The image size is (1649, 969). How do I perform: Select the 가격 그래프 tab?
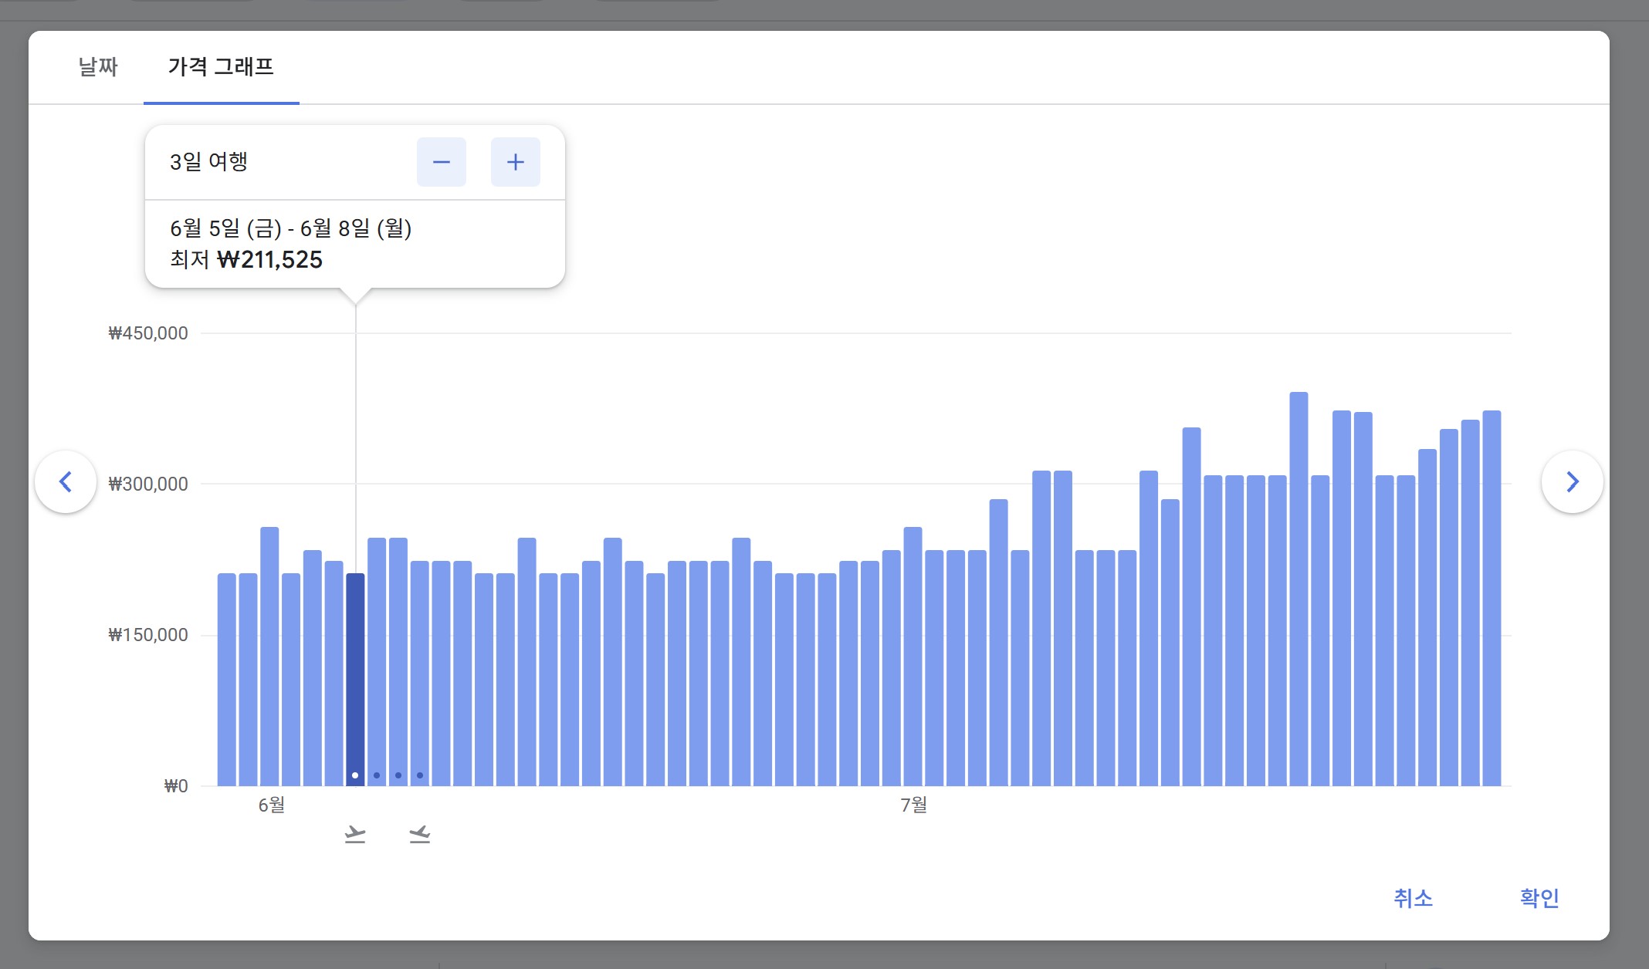(221, 67)
